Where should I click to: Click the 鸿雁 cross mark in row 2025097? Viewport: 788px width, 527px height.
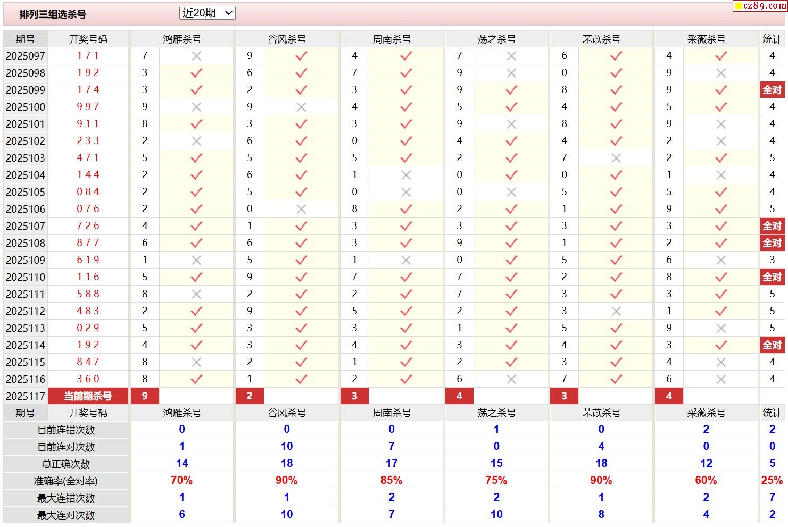tap(196, 56)
